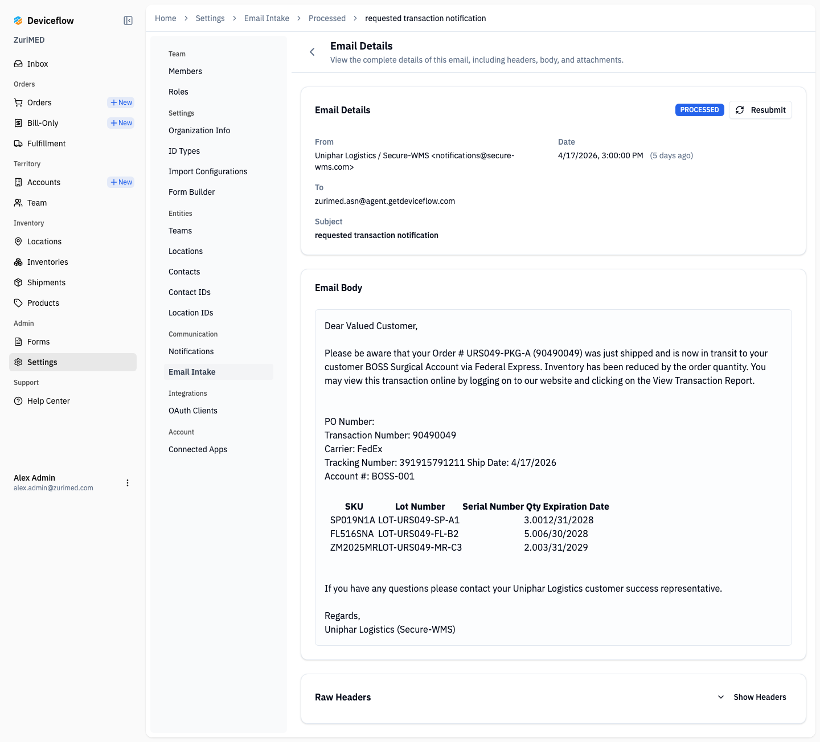Click the Resubmit refresh icon
The height and width of the screenshot is (742, 820).
pyautogui.click(x=740, y=110)
